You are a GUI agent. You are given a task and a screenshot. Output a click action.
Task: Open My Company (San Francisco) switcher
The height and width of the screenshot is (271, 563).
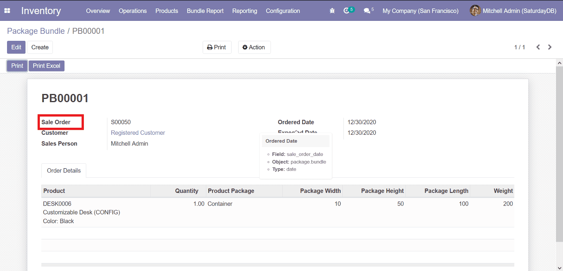coord(420,11)
